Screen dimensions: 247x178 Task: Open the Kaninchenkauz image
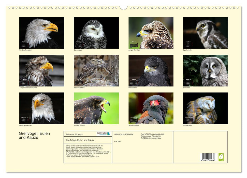tap(96, 70)
